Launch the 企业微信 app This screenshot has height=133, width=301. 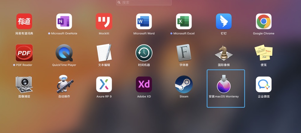(x=264, y=84)
